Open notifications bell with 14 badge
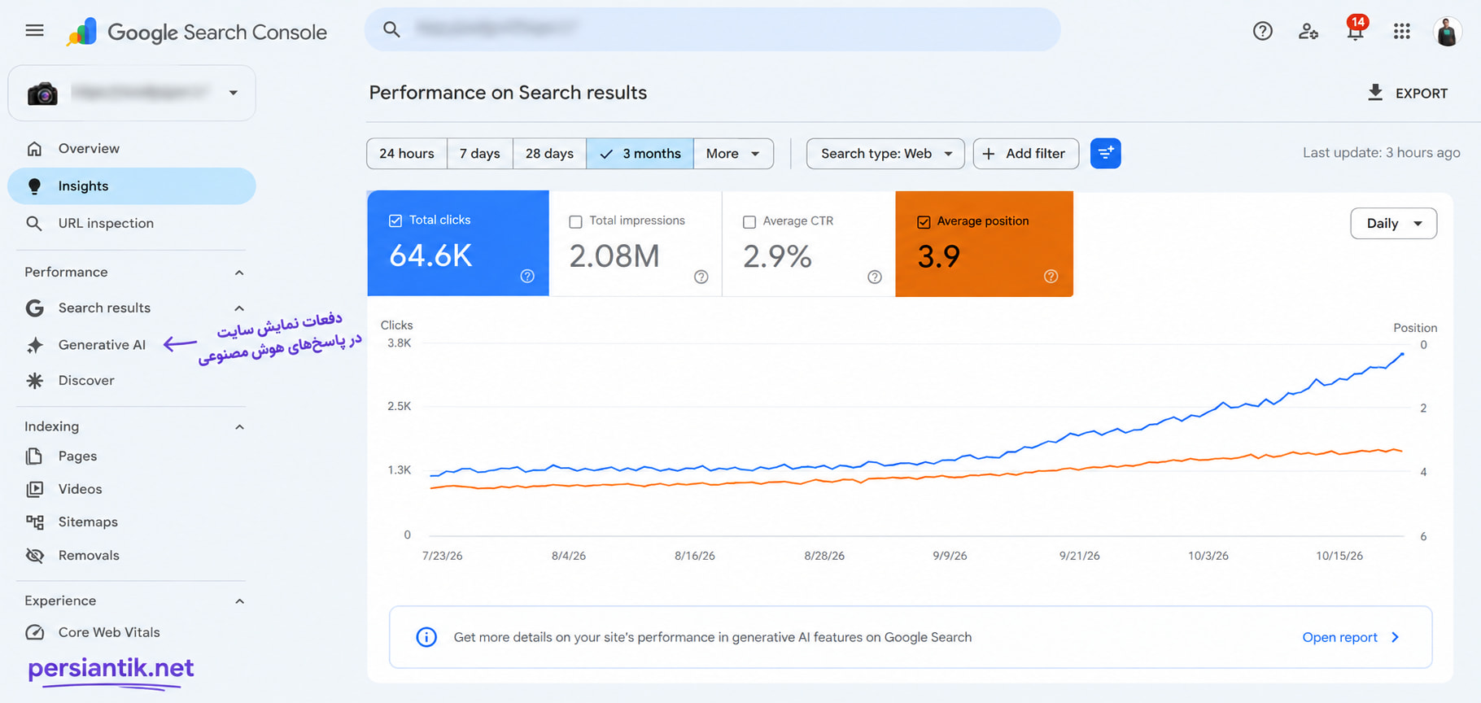The width and height of the screenshot is (1481, 703). 1356,28
